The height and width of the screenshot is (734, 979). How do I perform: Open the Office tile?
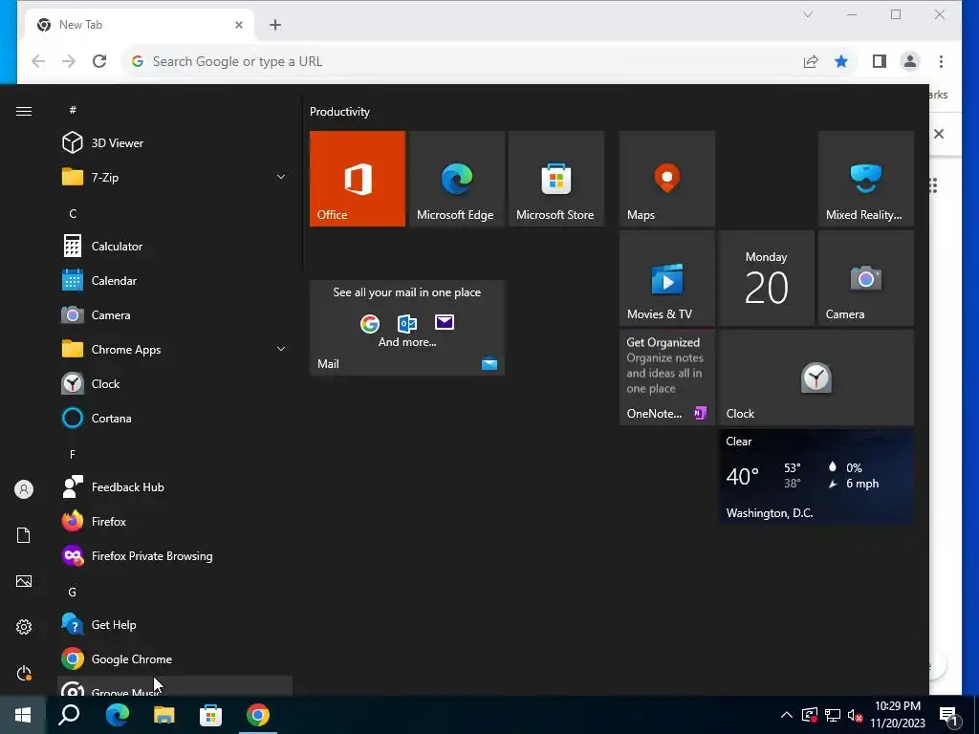pos(358,179)
